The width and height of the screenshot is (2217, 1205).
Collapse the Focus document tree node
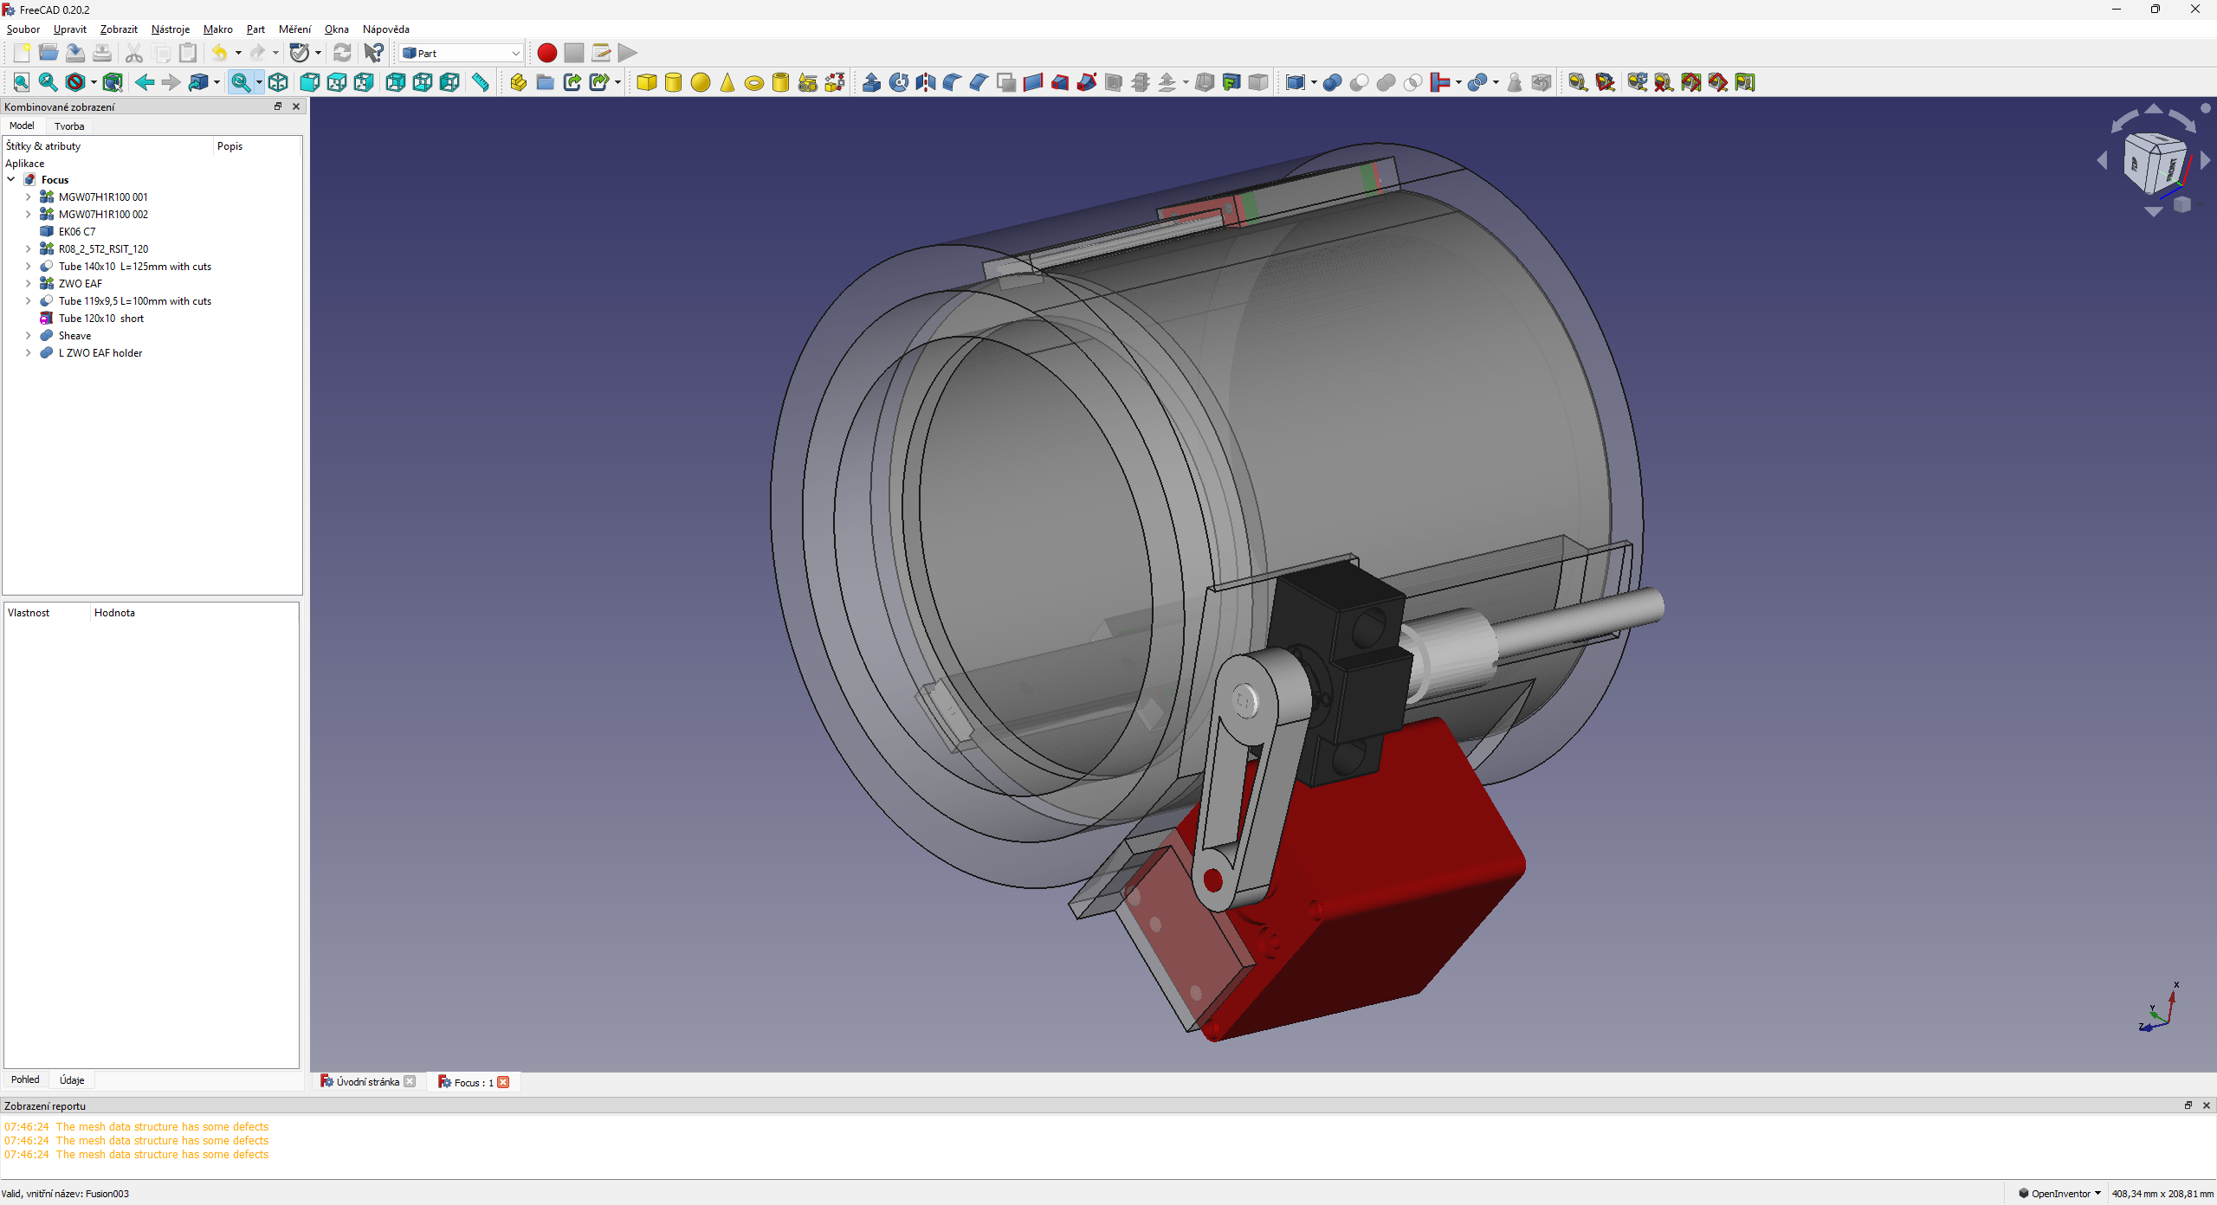pos(11,180)
